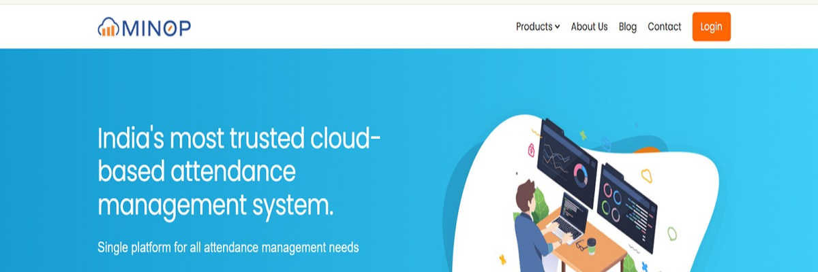
Task: Click the 'Single platform' subheading text
Action: click(x=228, y=248)
